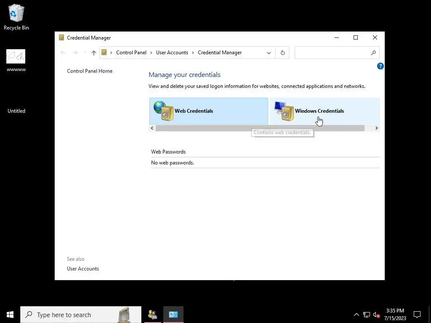Viewport: 431px width, 323px height.
Task: Maximize the Credential Manager window
Action: coord(356,37)
